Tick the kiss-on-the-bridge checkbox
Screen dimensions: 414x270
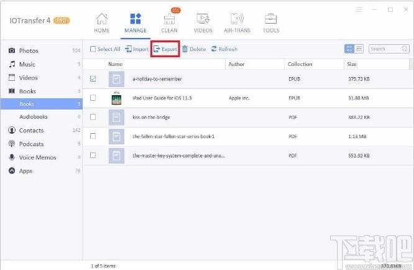click(x=93, y=117)
